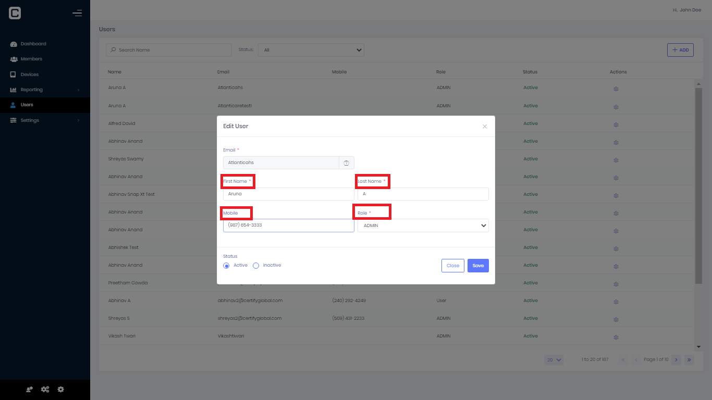Open the Status filter dropdown showing All
Image resolution: width=712 pixels, height=400 pixels.
tap(311, 49)
